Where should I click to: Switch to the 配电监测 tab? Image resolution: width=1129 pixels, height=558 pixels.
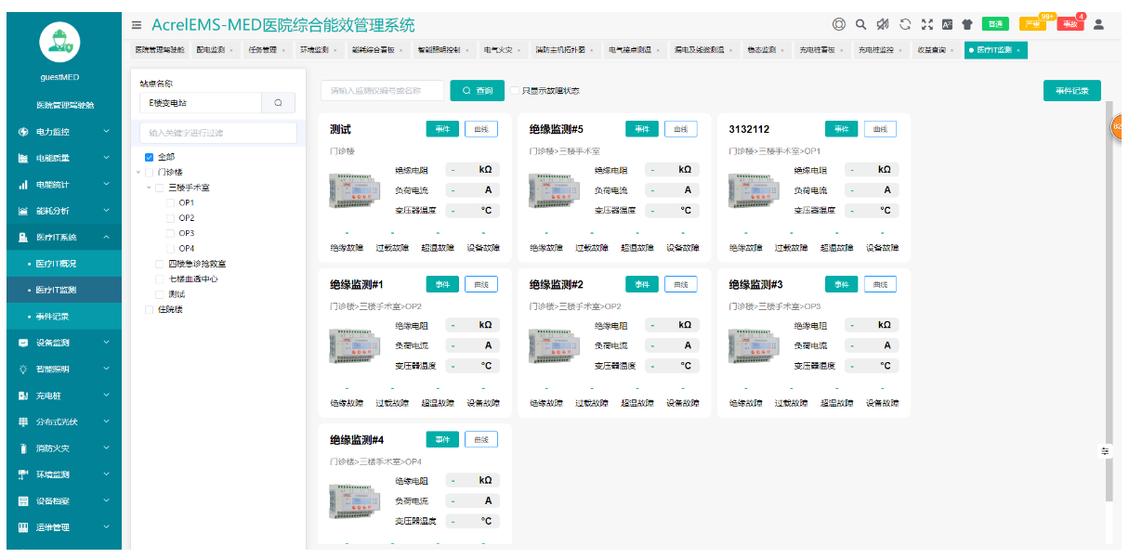coord(211,50)
